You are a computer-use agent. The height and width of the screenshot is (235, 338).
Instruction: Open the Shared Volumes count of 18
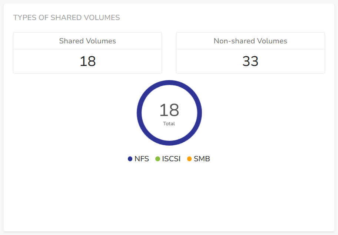click(x=87, y=62)
